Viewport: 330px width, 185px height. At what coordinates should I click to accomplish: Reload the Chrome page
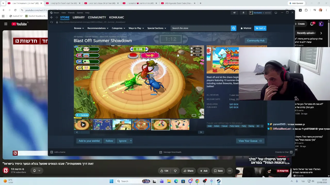[15, 10]
